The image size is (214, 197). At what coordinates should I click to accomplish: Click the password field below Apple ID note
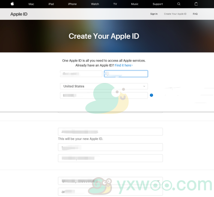coord(110,147)
